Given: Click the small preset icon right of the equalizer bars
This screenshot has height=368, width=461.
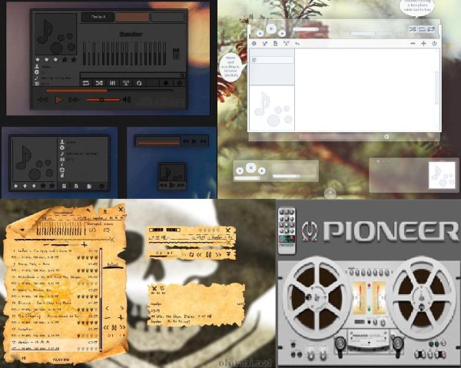Looking at the screenshot, I should pyautogui.click(x=176, y=53).
